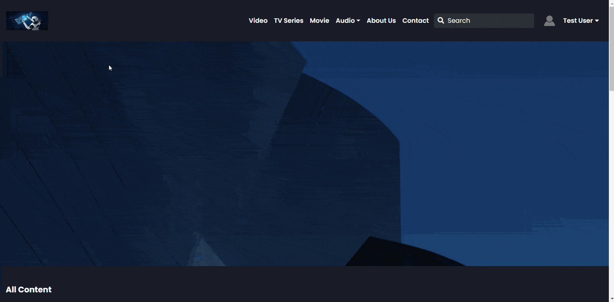Click the site logo in the header
Viewport: 614px width, 302px height.
[x=27, y=21]
